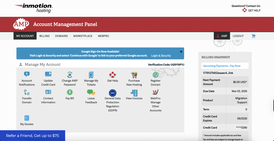This screenshot has width=274, height=141.
Task: Open the Transfer Domain icon
Action: [x=27, y=92]
